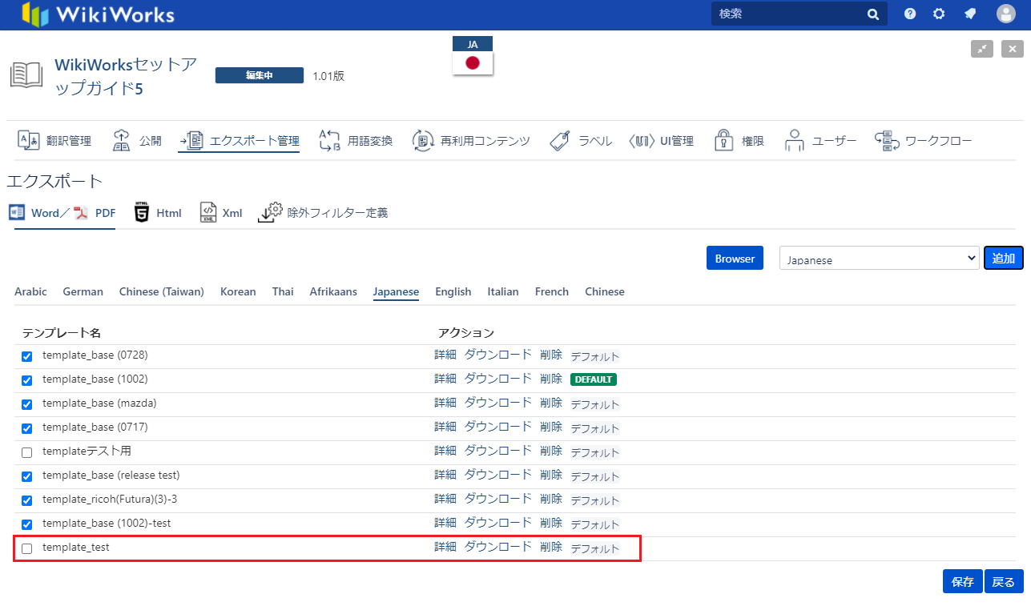Switch to English language tab
Image resolution: width=1031 pixels, height=606 pixels.
[x=453, y=291]
